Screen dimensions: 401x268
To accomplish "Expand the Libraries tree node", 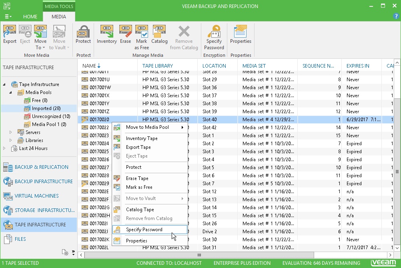I will tap(10, 140).
